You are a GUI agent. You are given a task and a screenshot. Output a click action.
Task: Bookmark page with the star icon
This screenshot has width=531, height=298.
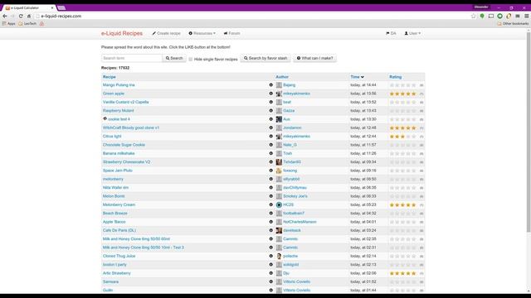click(474, 16)
